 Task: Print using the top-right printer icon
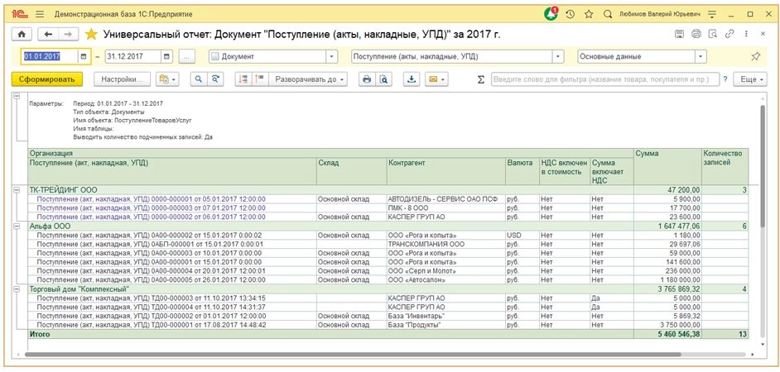(696, 34)
